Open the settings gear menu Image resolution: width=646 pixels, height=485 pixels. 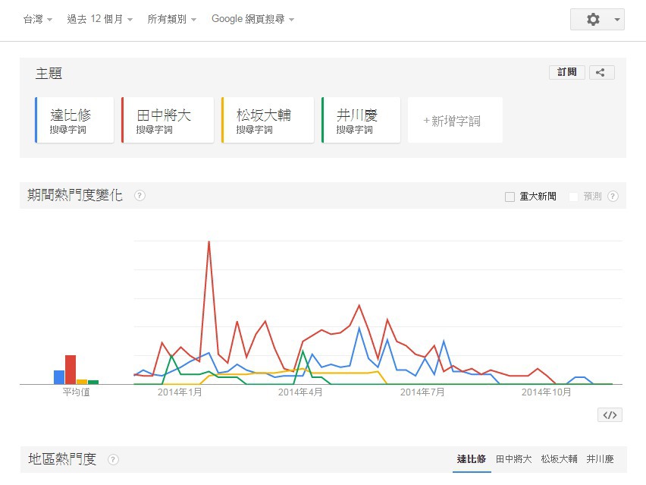(593, 20)
